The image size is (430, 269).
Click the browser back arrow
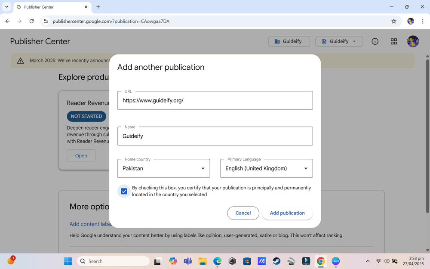coord(7,21)
